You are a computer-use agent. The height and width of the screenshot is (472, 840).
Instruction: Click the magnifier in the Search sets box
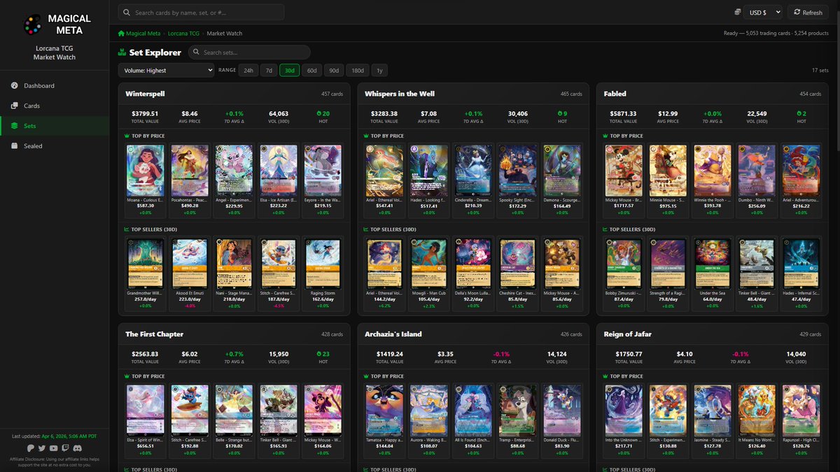[197, 52]
